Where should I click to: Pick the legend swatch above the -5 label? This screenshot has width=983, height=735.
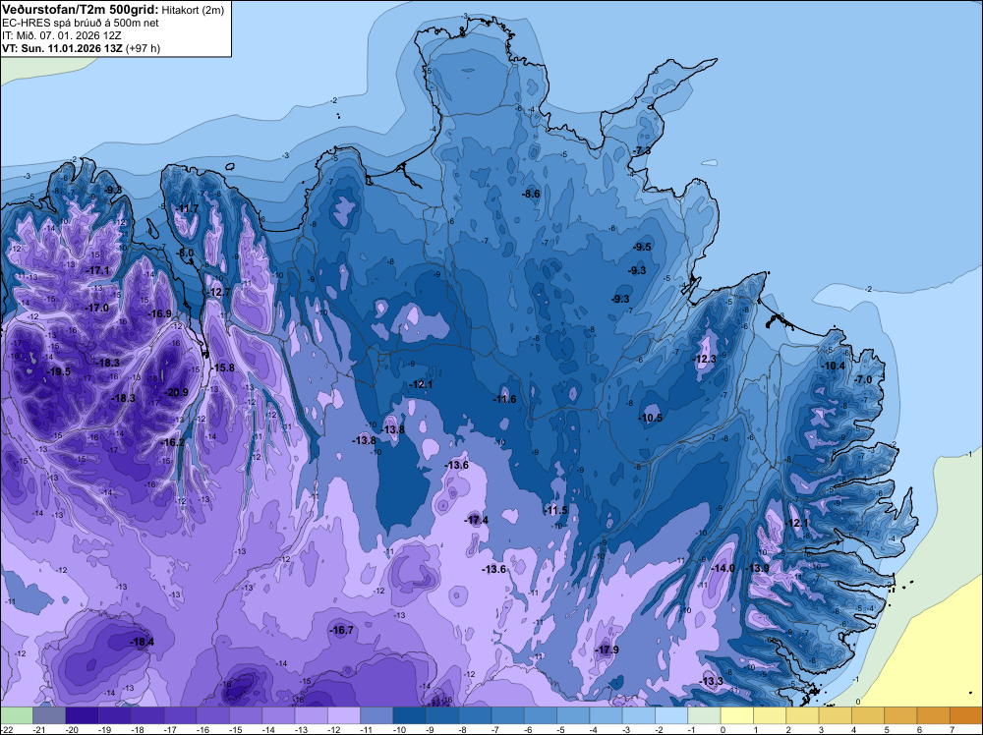tap(573, 715)
